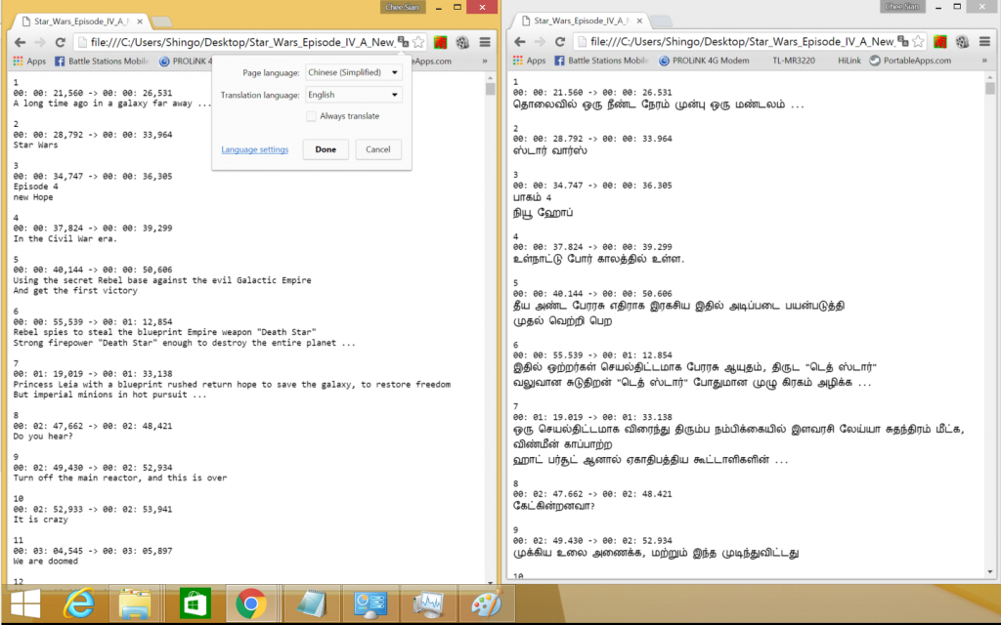Open Windows Store from taskbar

click(x=195, y=604)
